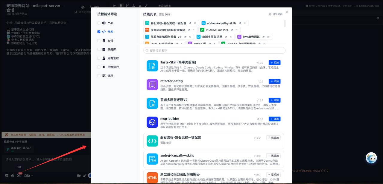Open settings gear in the chat header
This screenshot has height=184, width=383.
[83, 7]
